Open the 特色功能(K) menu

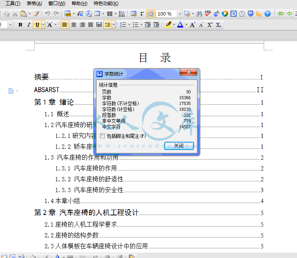(x=106, y=3)
